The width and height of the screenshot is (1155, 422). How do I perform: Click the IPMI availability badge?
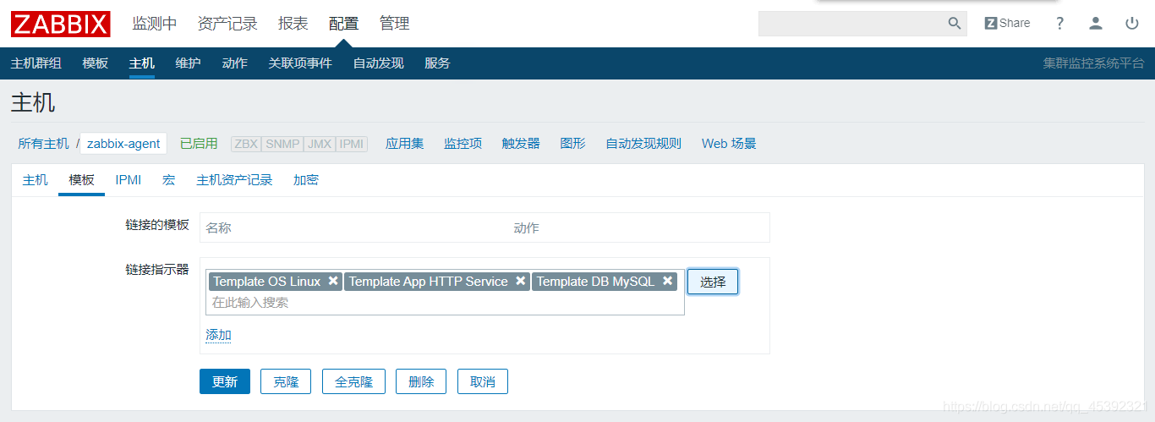click(352, 144)
